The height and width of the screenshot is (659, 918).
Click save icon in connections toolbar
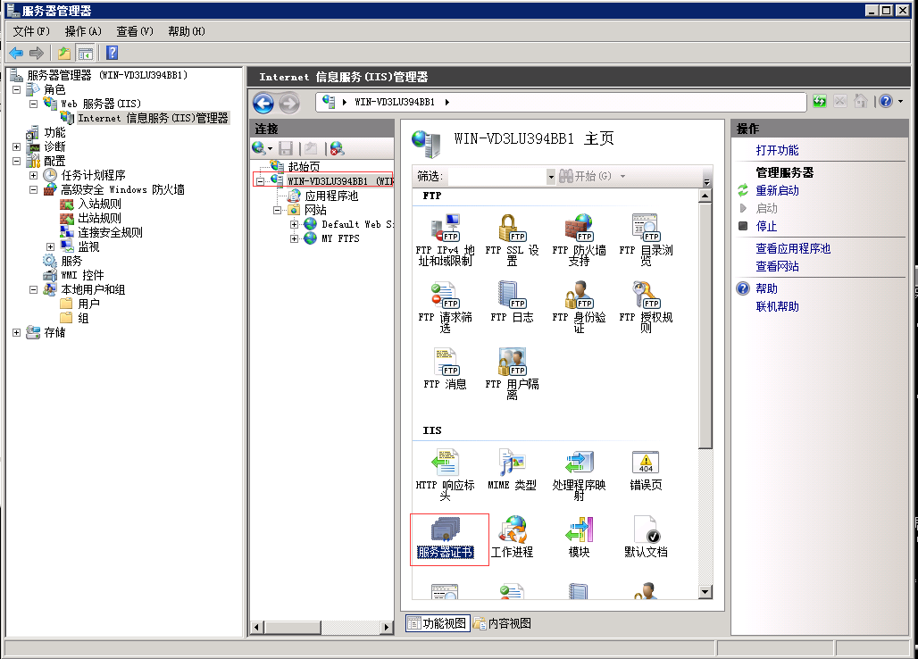point(286,148)
